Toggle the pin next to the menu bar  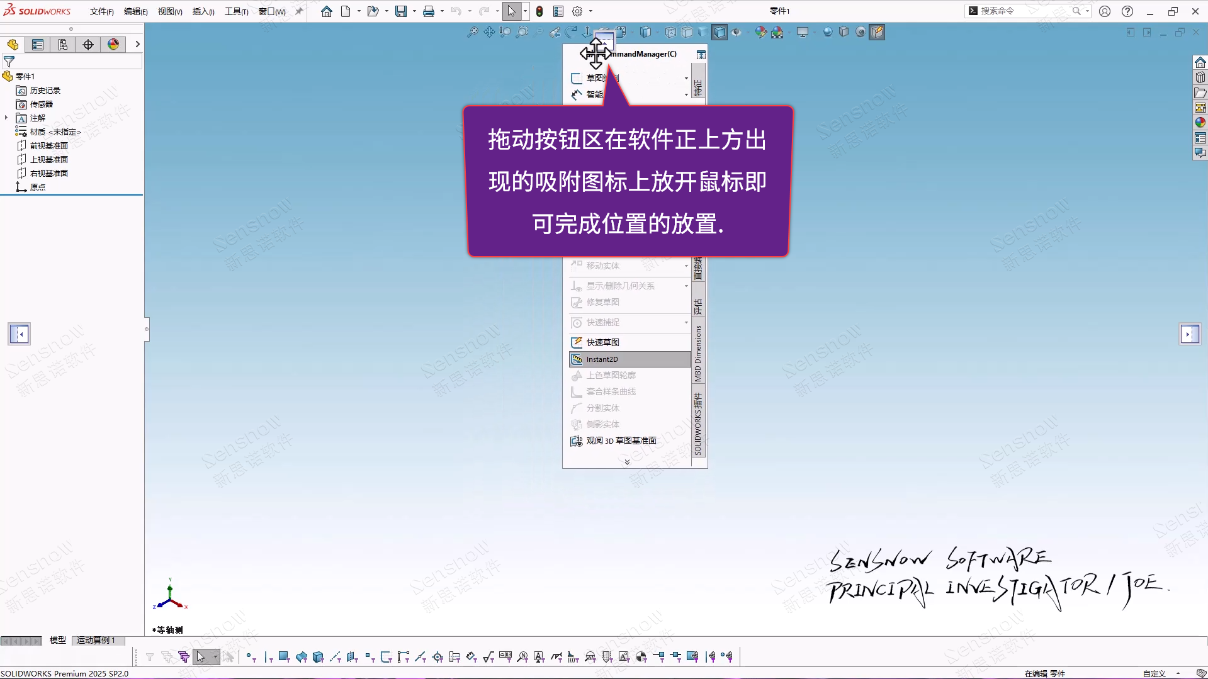point(299,11)
